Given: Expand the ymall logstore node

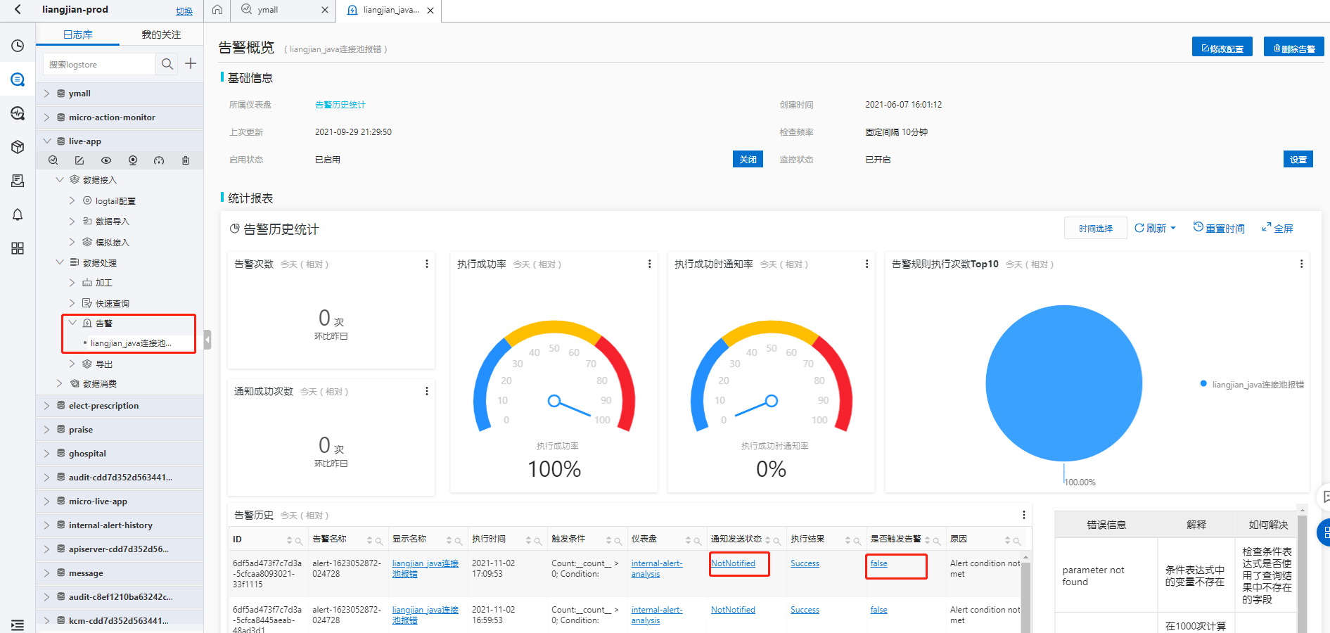Looking at the screenshot, I should tap(47, 94).
